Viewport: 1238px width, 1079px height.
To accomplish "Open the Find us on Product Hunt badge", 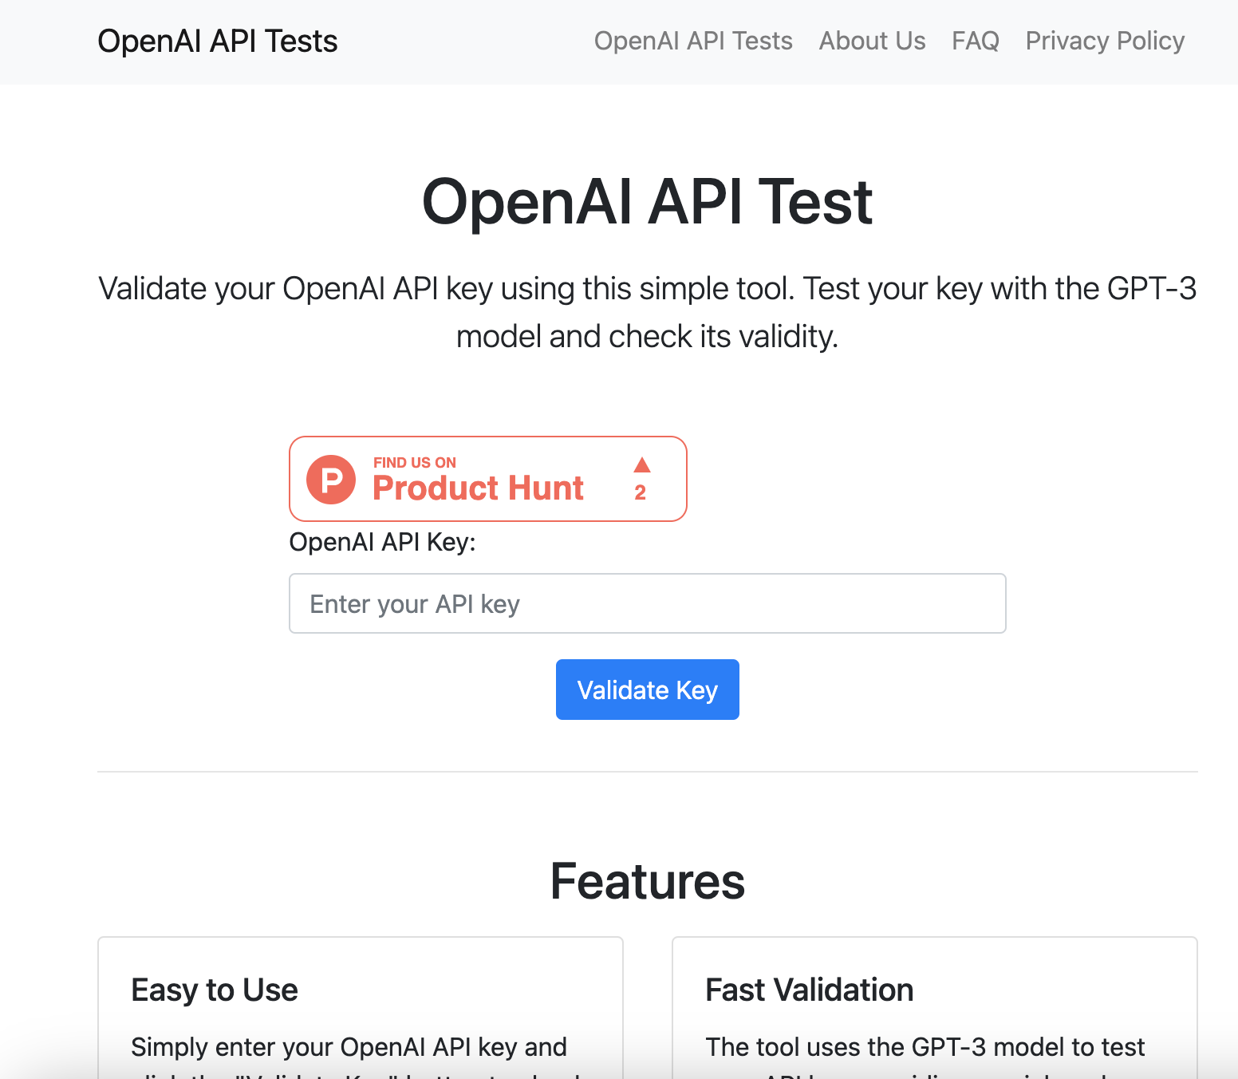I will [487, 479].
